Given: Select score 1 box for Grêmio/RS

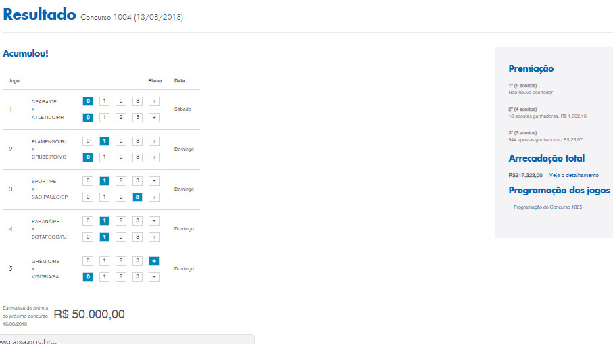Looking at the screenshot, I should pos(104,261).
